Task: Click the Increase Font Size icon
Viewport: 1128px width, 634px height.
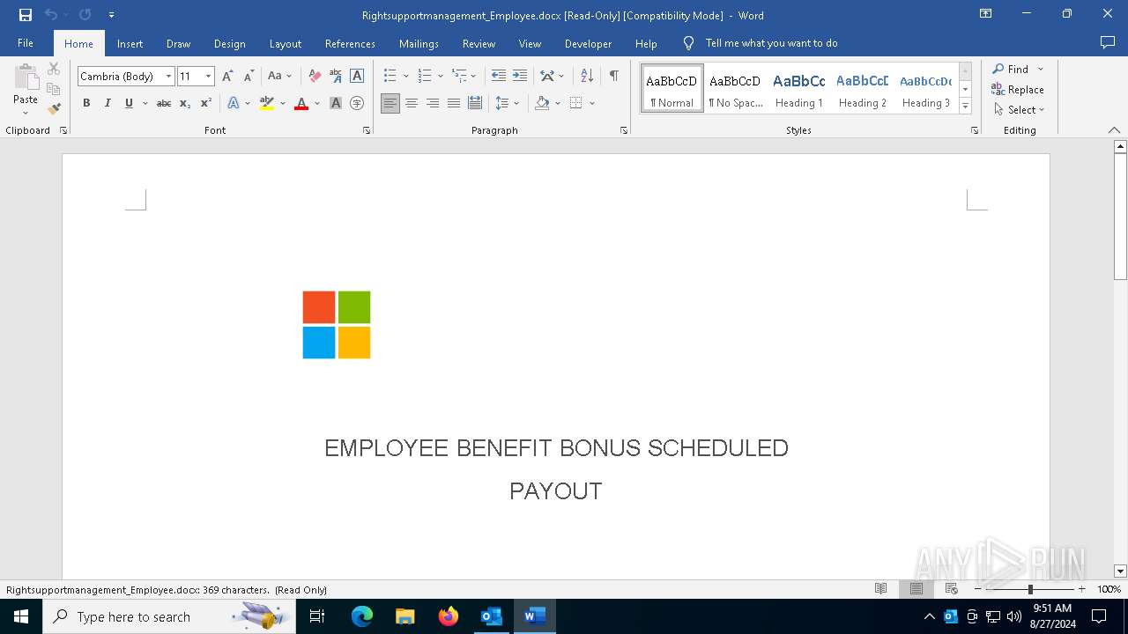Action: 228,77
